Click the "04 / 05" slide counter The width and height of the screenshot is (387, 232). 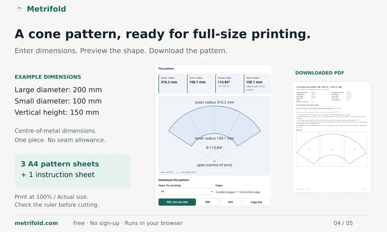343,223
